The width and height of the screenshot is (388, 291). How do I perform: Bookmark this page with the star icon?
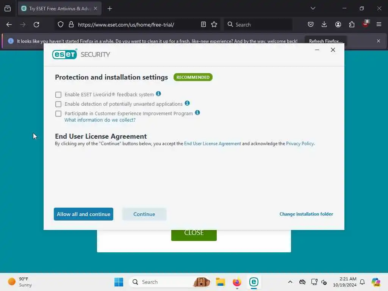[x=214, y=25]
